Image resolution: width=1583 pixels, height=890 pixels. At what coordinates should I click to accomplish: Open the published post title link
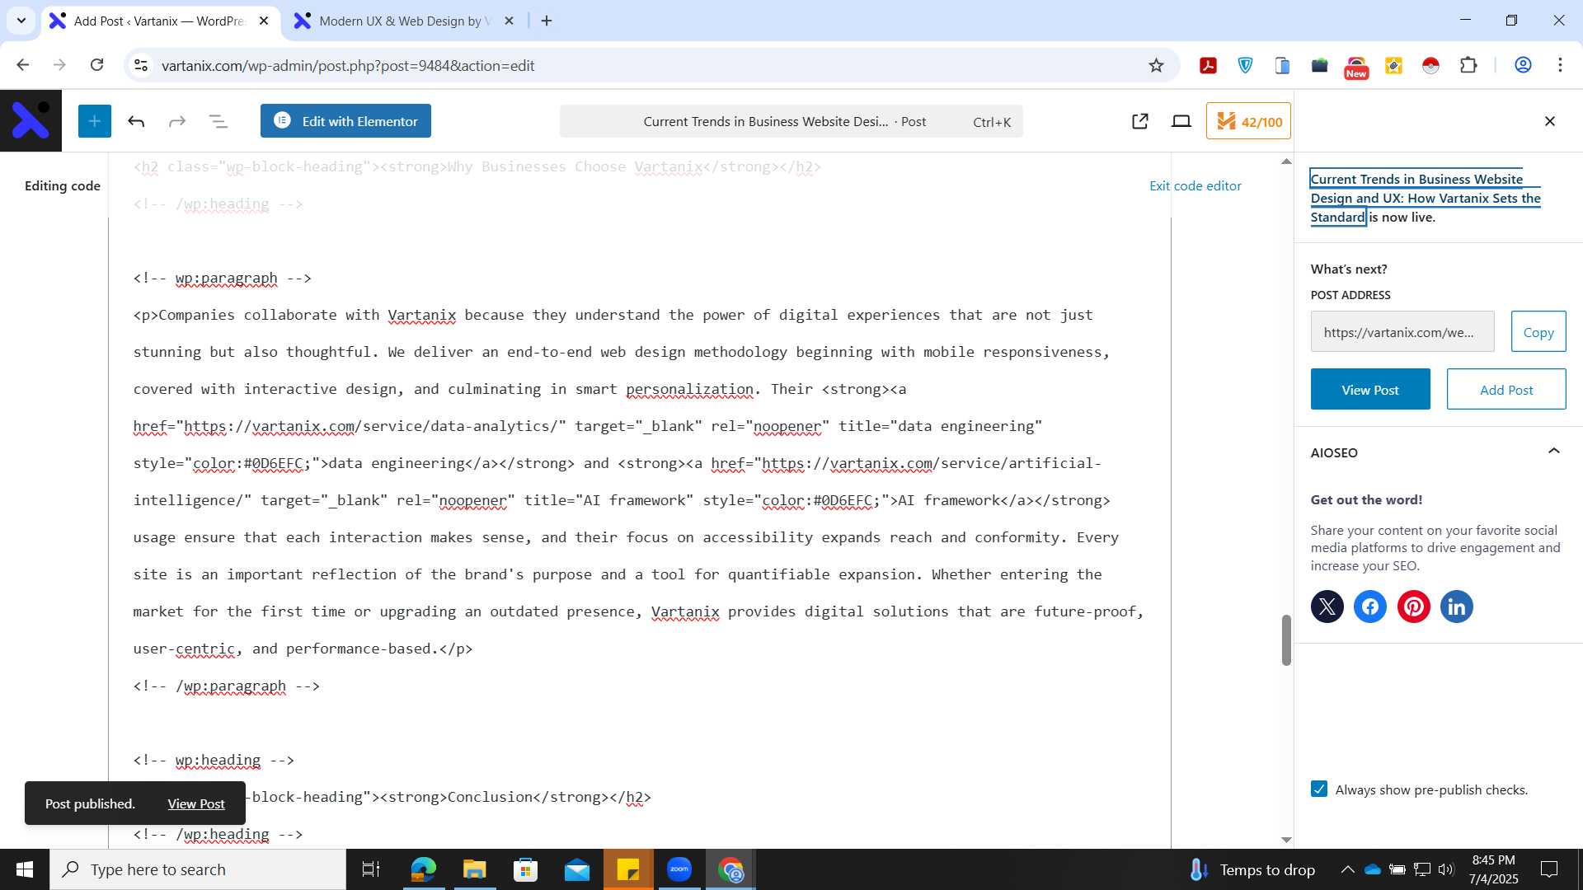click(1425, 198)
